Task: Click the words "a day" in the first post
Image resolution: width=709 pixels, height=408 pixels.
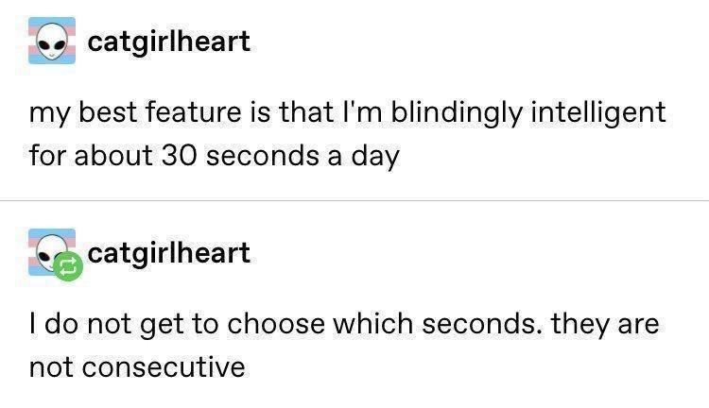Action: (365, 155)
